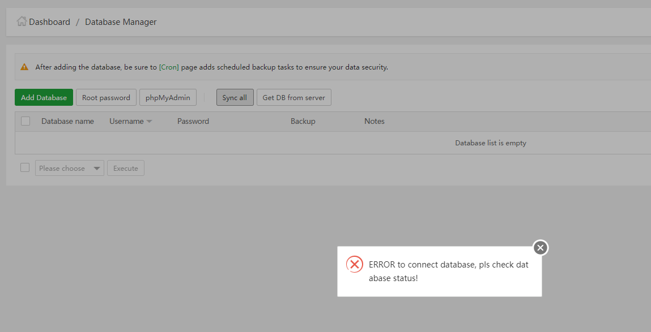Click the red error icon in popup
Viewport: 651px width, 332px height.
(x=355, y=264)
